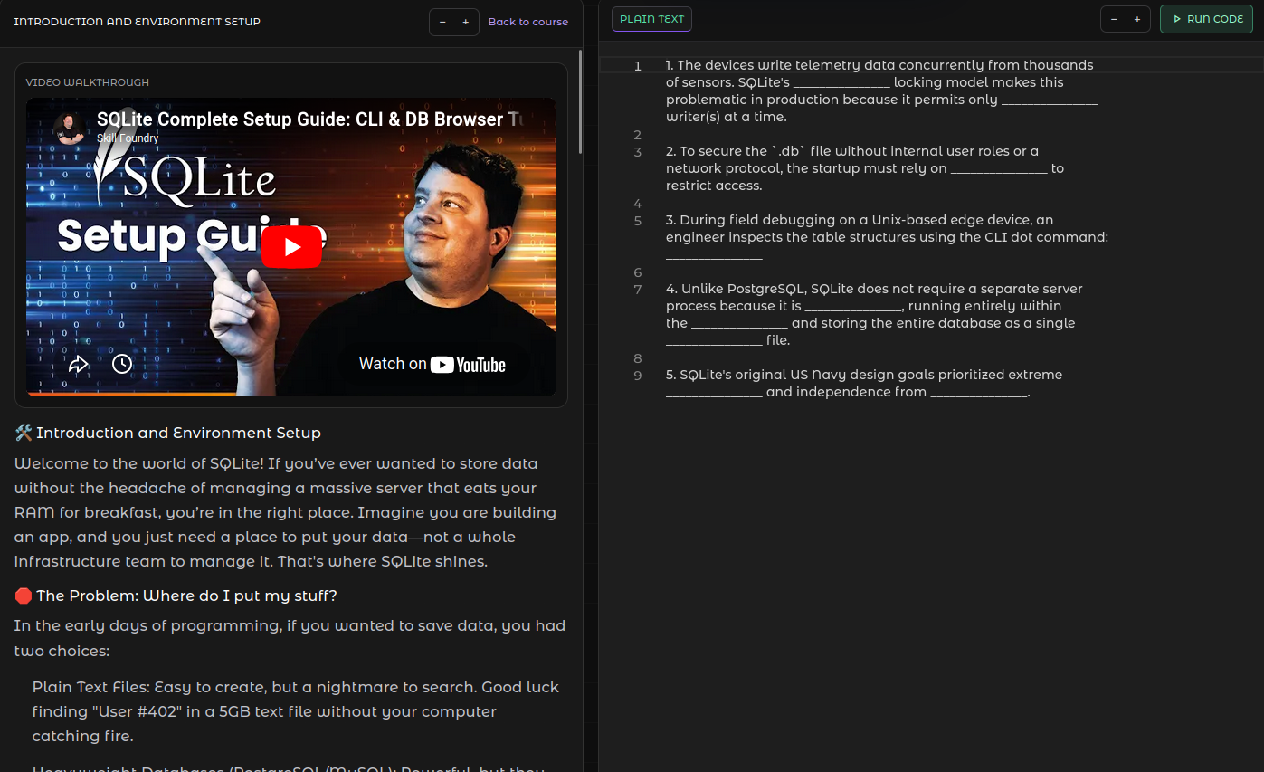Click question 5 text about US Navy design goals
1264x772 pixels.
[x=864, y=384]
